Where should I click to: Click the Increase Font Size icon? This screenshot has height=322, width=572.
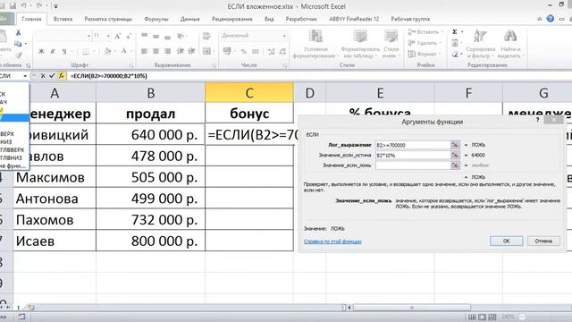click(117, 36)
